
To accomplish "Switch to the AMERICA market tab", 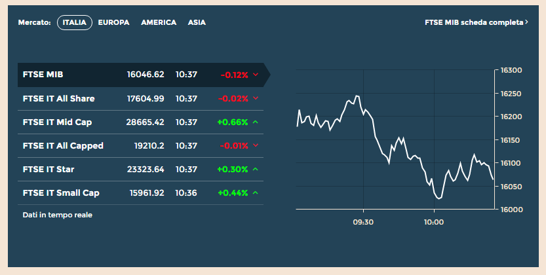I will 159,22.
